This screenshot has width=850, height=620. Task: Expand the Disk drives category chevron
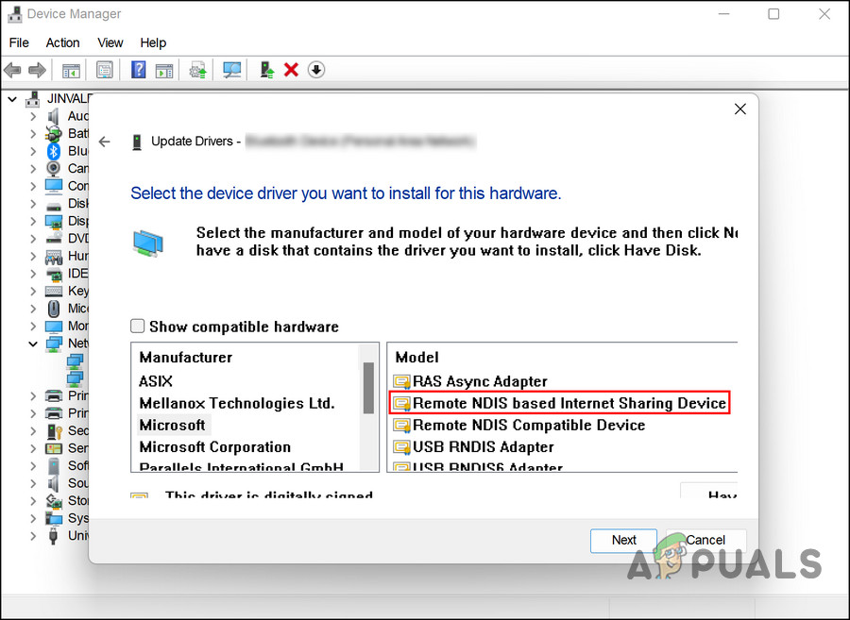pyautogui.click(x=33, y=204)
